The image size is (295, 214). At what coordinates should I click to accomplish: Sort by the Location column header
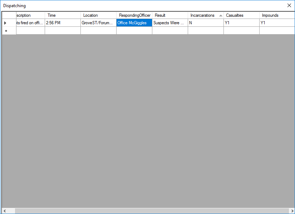[x=98, y=15]
